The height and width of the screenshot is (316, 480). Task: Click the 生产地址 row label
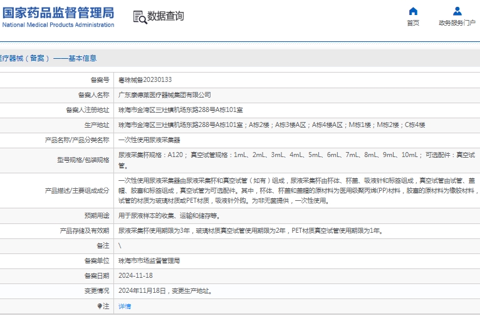click(x=97, y=125)
